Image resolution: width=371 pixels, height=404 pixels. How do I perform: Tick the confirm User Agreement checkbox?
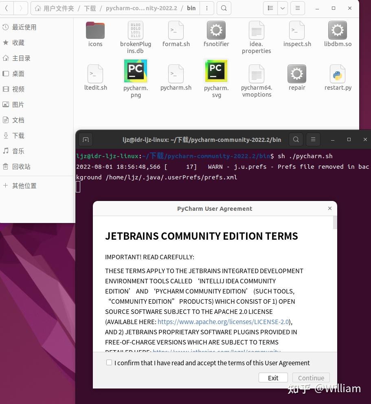click(x=109, y=362)
